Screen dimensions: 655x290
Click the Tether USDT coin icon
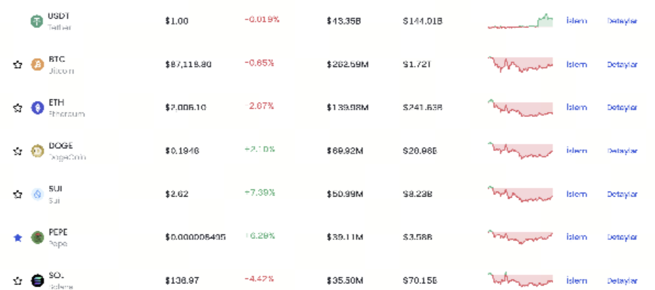pyautogui.click(x=37, y=21)
